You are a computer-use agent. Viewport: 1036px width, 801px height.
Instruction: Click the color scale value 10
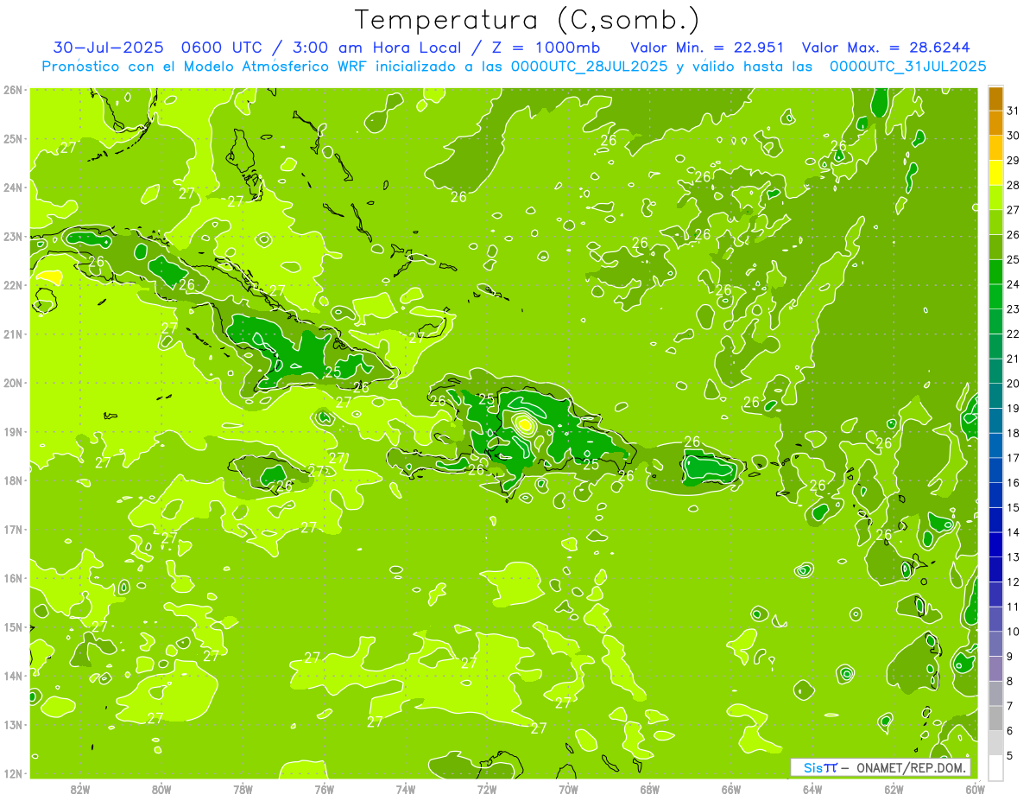click(1014, 632)
